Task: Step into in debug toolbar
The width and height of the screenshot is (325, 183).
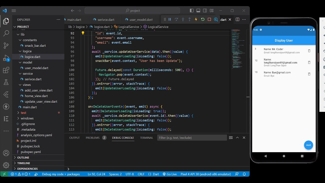Action: click(183, 19)
